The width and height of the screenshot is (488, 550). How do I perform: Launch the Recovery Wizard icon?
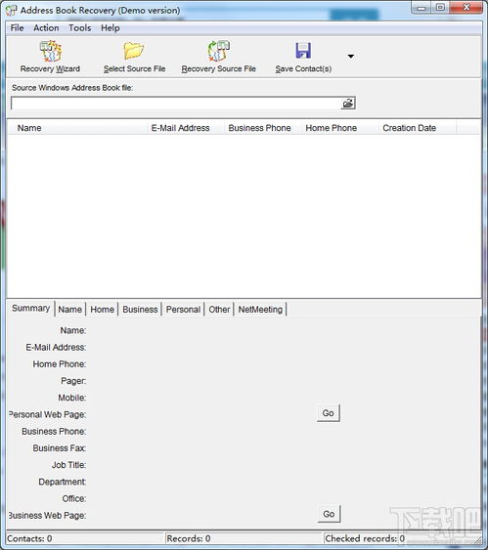[51, 51]
